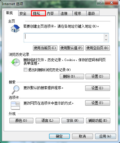Click 使用空白页 button
This screenshot has width=120, height=143.
click(97, 48)
